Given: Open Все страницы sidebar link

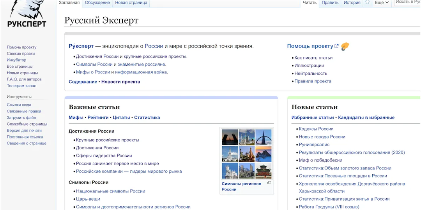Looking at the screenshot, I should point(19,66).
